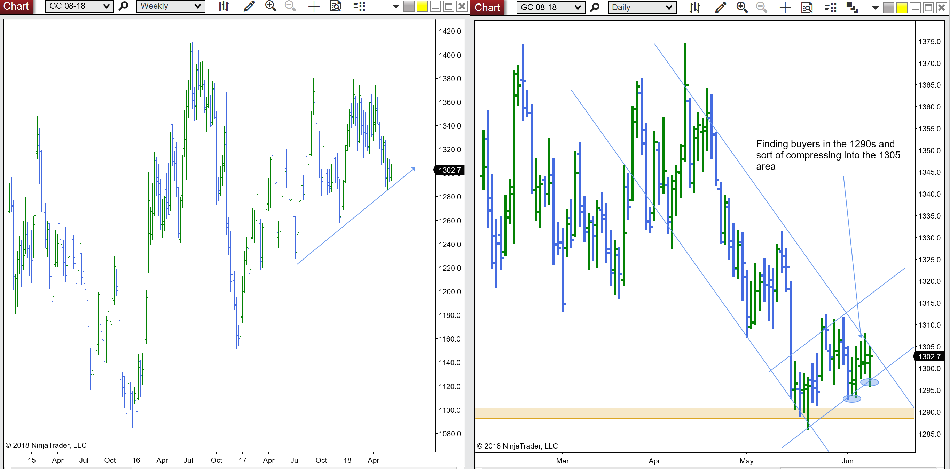Click zoom out icon on Weekly chart

pyautogui.click(x=291, y=6)
